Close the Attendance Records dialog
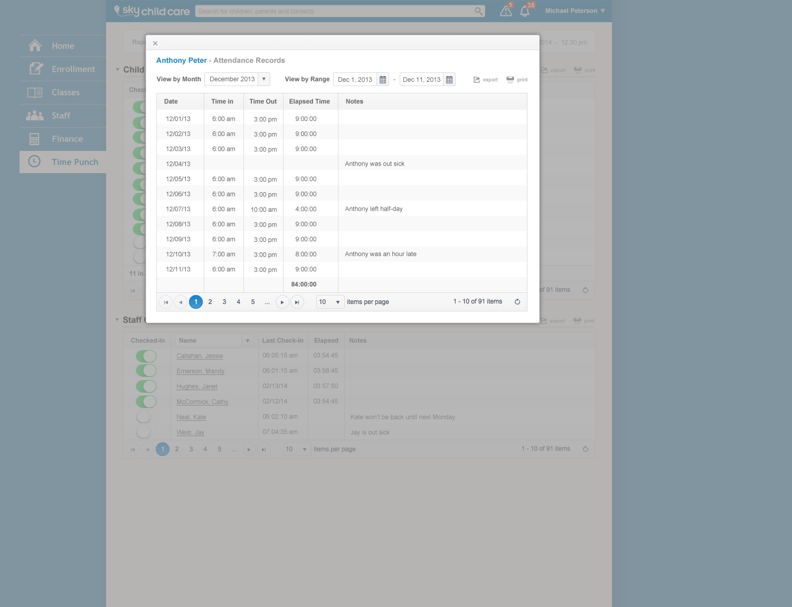 155,43
